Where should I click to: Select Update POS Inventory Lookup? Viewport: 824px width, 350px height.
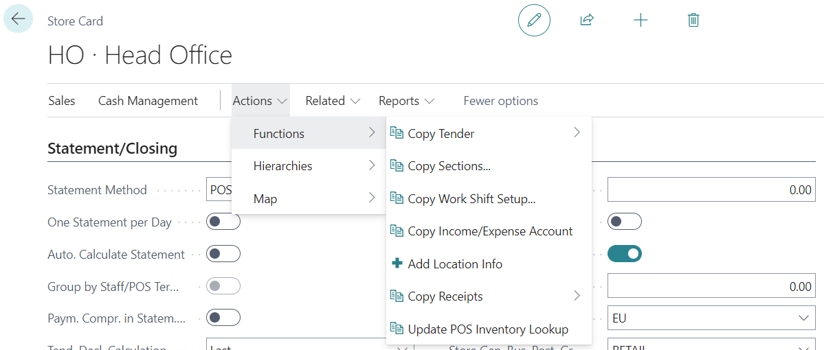pyautogui.click(x=487, y=329)
